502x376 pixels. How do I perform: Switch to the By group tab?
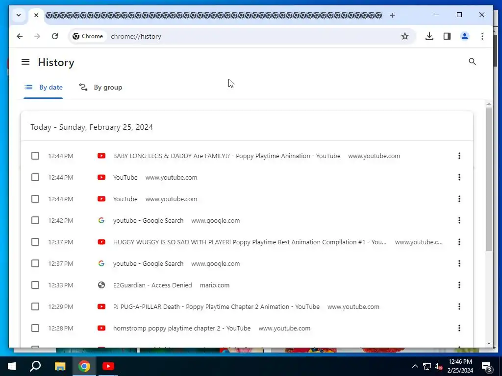point(100,87)
